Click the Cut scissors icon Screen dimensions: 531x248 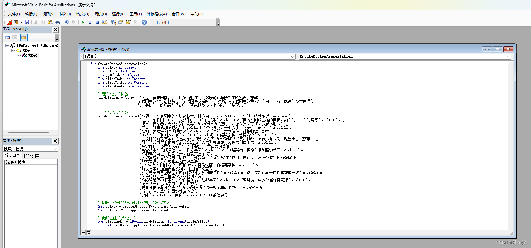pos(36,22)
